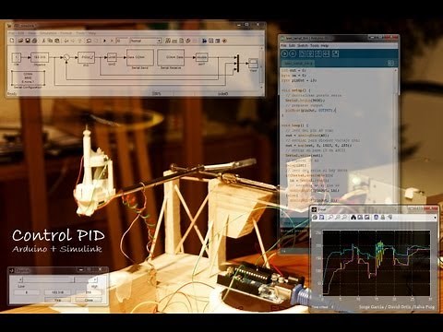Click Autoscale binoculars in scope toolbar
Screen dimensions: 443x332
tap(353, 217)
